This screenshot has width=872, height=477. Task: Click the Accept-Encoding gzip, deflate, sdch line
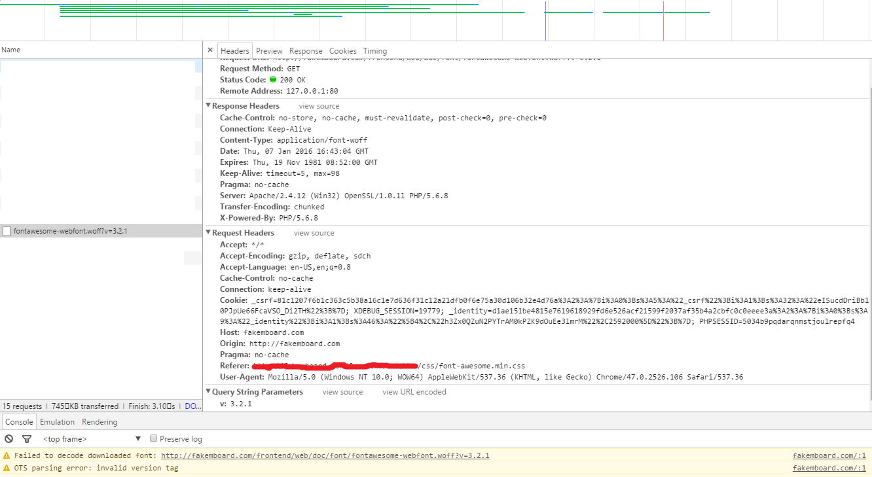295,256
